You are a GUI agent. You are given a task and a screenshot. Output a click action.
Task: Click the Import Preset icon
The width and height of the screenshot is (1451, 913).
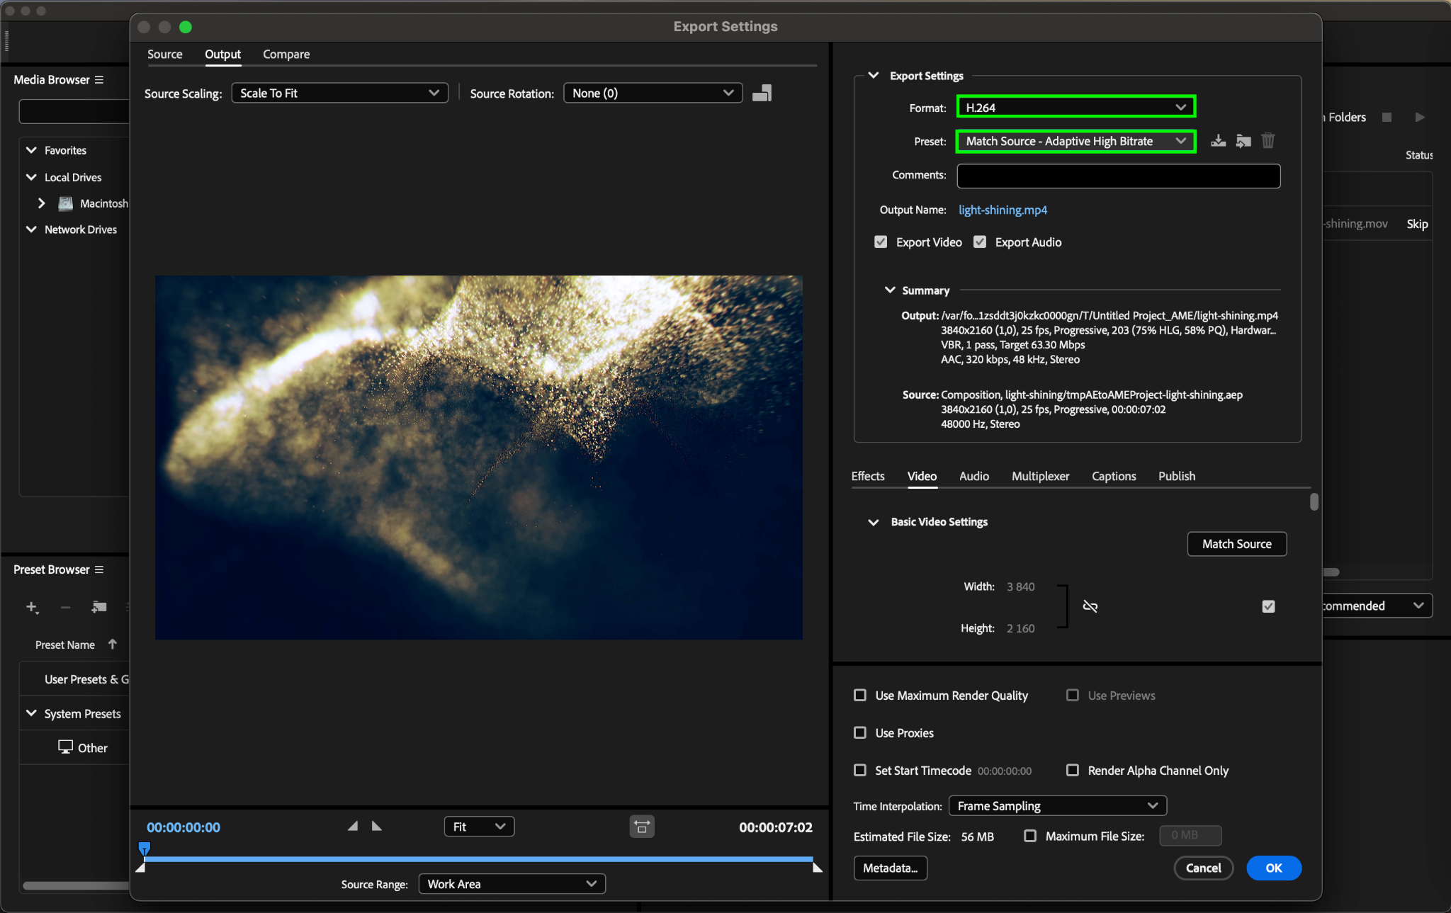pyautogui.click(x=1243, y=141)
